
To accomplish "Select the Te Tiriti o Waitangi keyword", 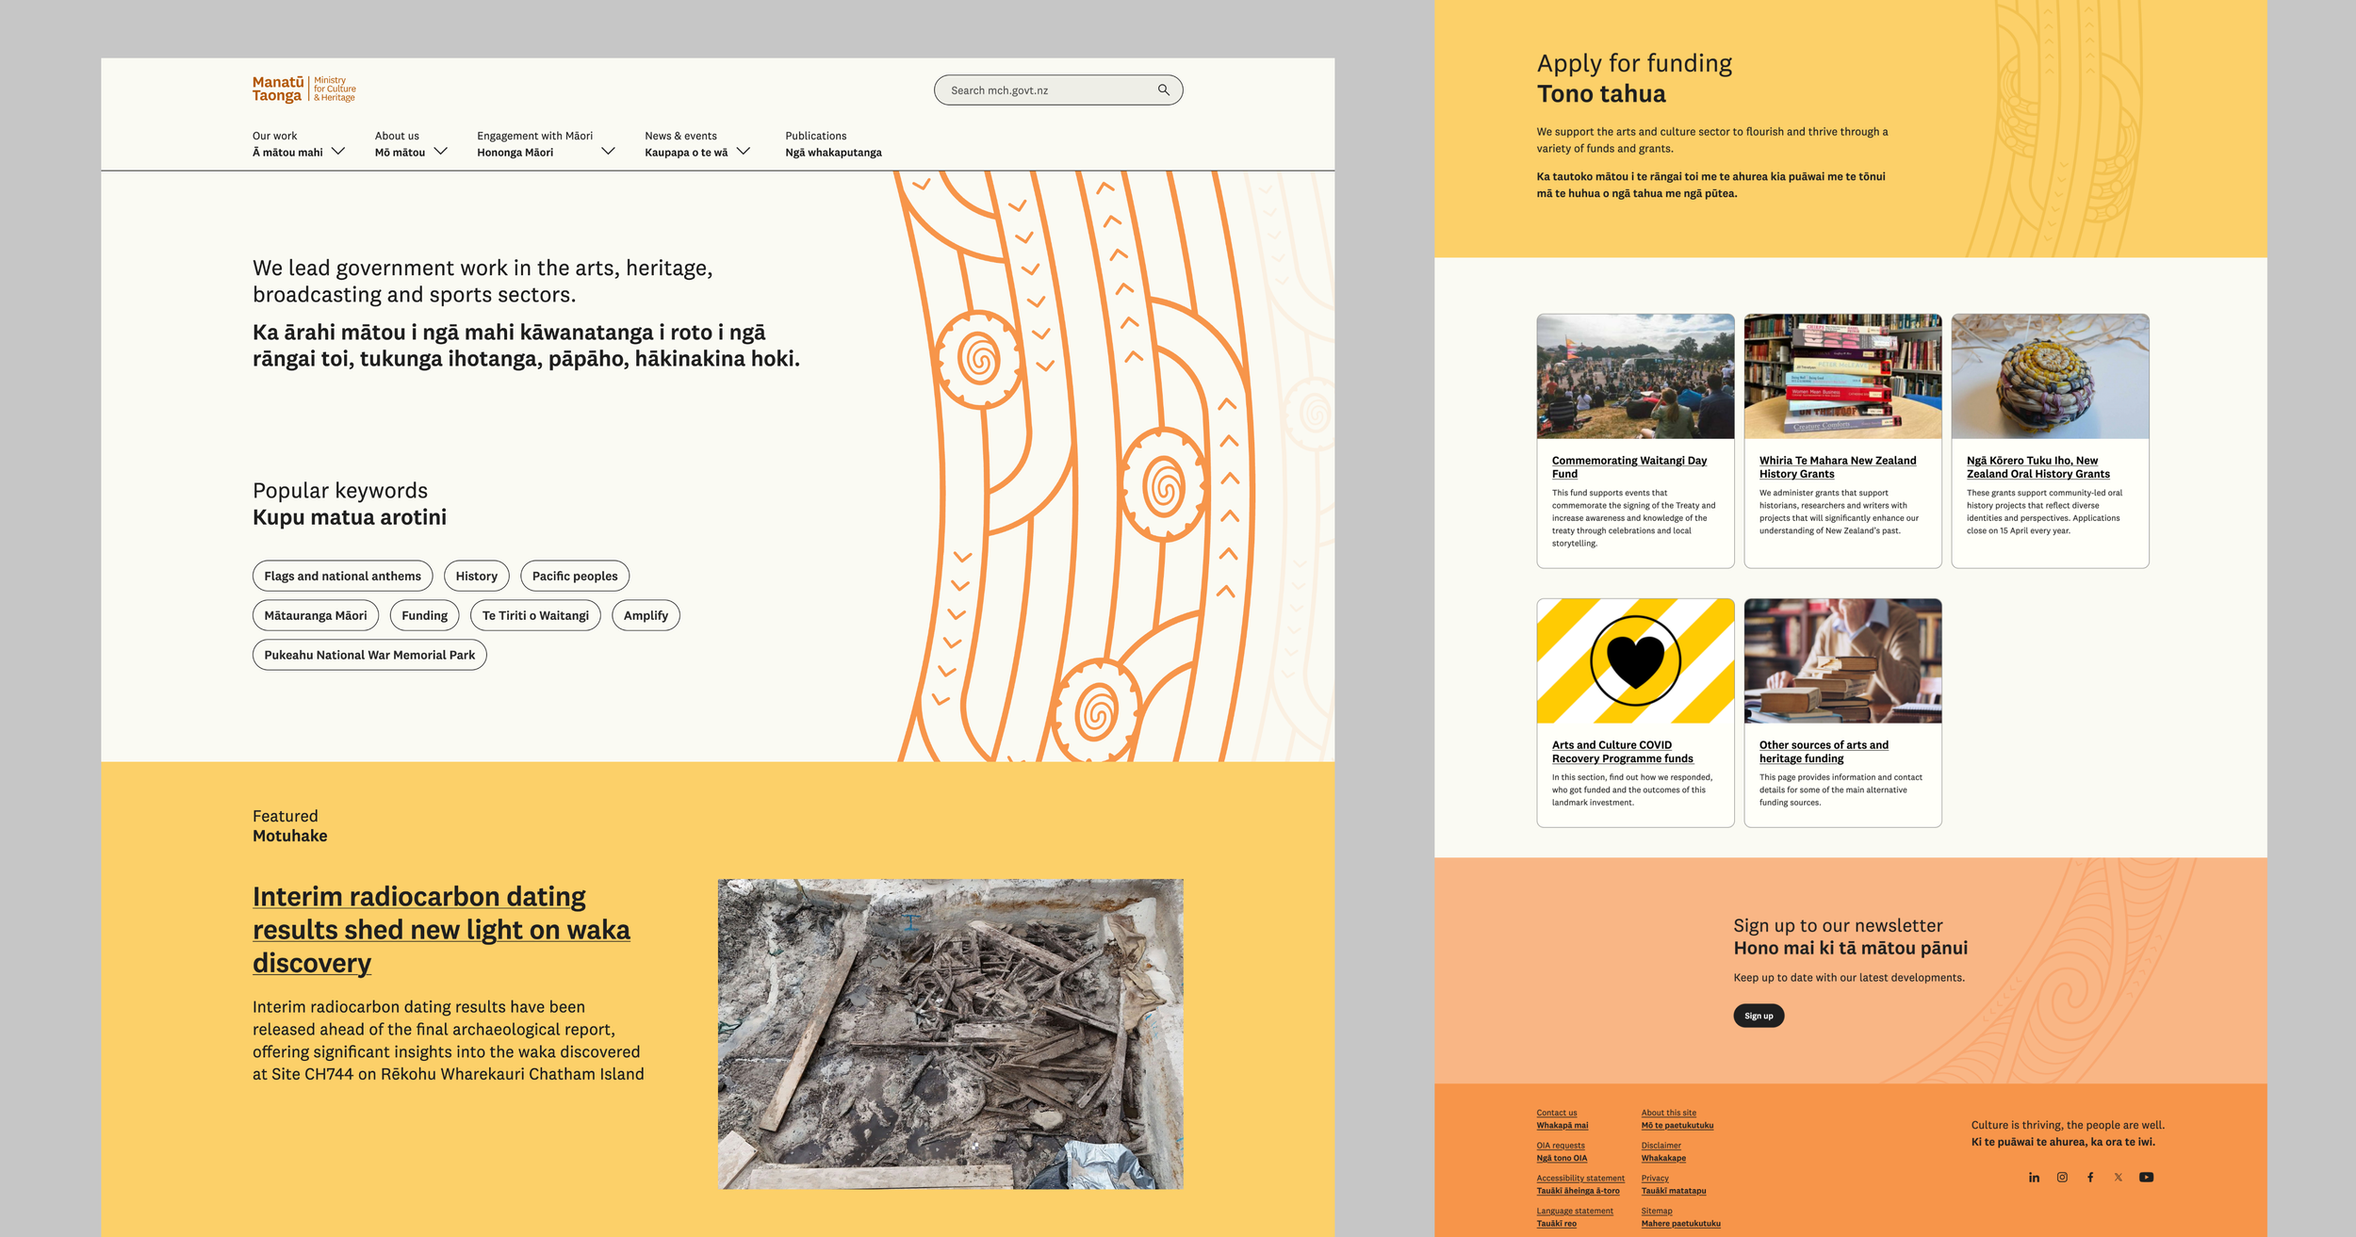I will click(535, 615).
